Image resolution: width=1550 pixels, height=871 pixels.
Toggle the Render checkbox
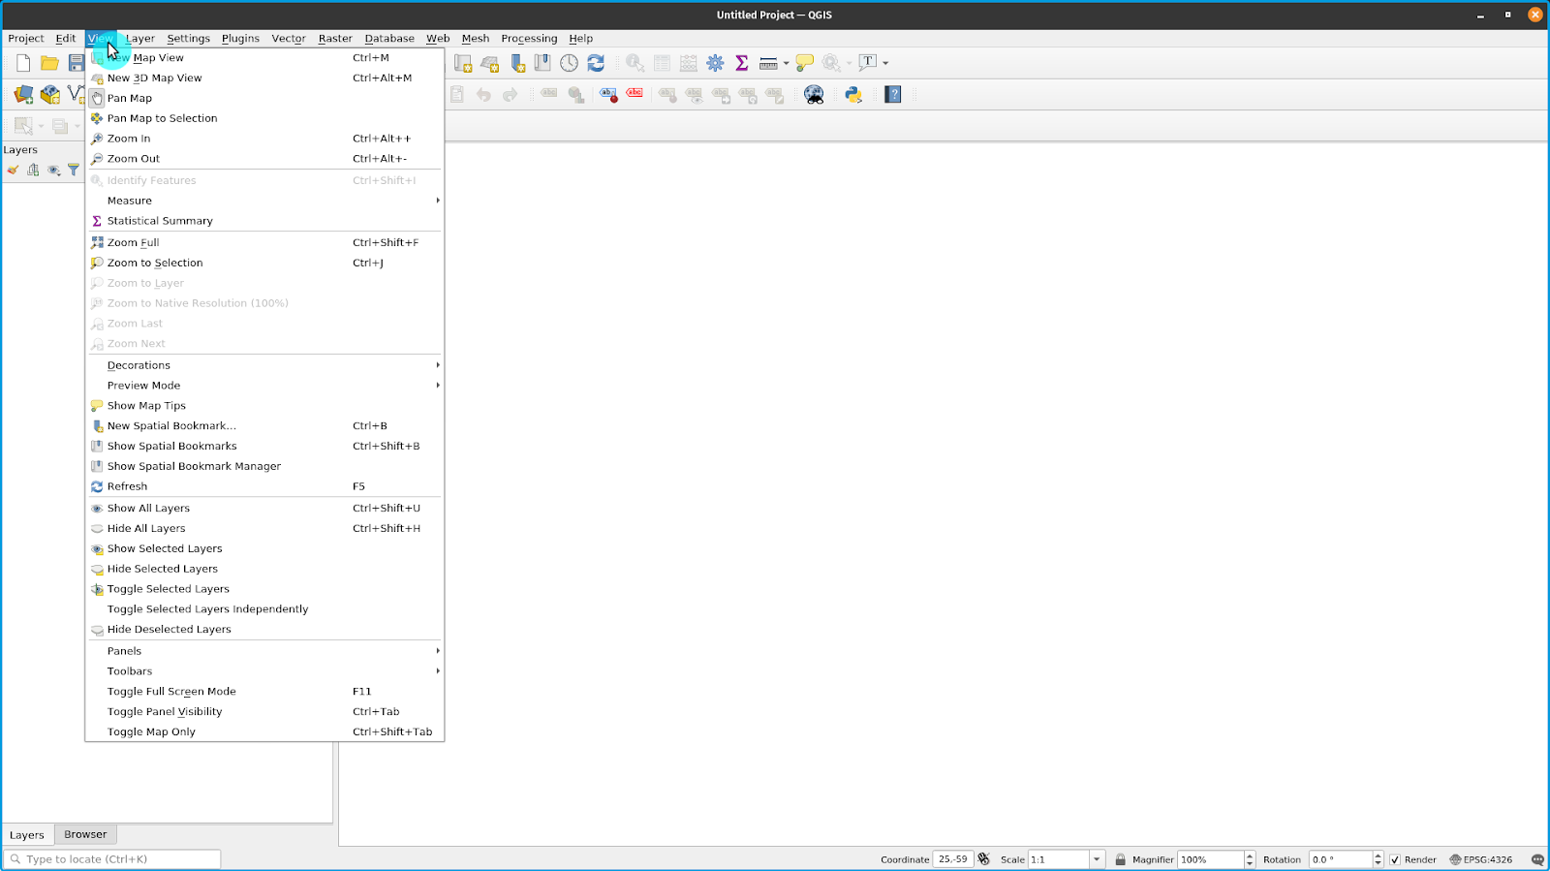[1395, 859]
